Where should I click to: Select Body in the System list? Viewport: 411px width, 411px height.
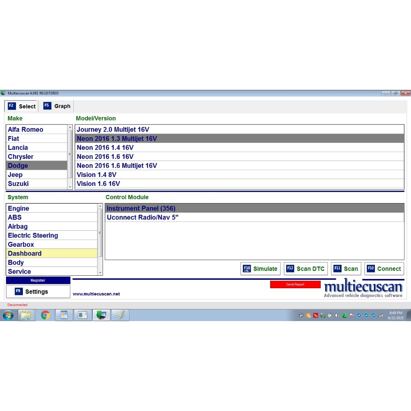52,262
